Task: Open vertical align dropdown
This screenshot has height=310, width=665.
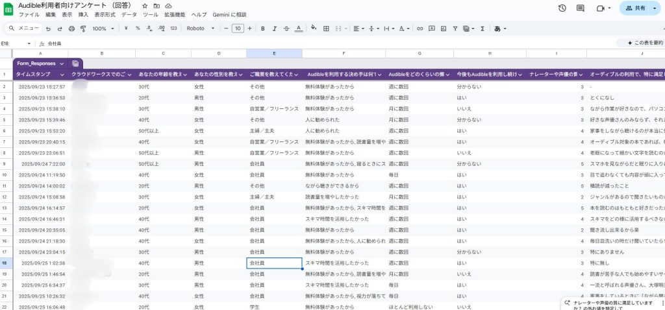Action: 373,29
